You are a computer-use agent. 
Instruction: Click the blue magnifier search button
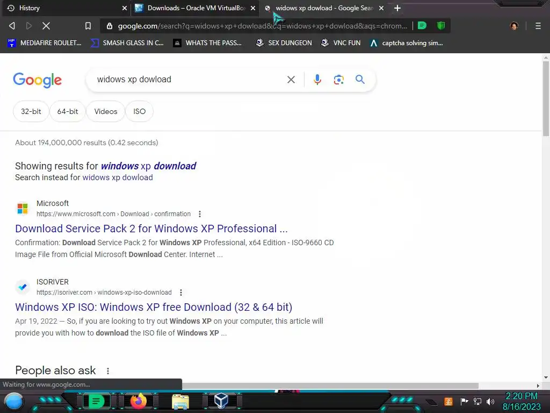pos(360,80)
